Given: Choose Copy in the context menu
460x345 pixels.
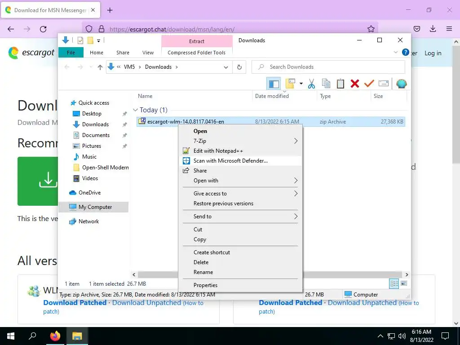Looking at the screenshot, I should coord(240,239).
